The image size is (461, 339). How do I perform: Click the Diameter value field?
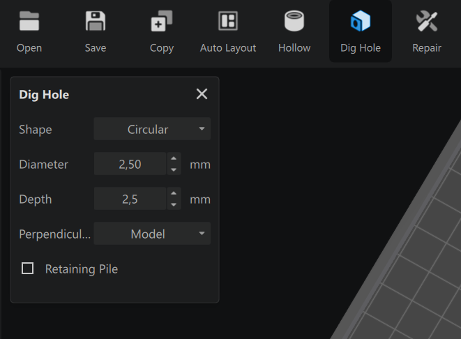[130, 164]
